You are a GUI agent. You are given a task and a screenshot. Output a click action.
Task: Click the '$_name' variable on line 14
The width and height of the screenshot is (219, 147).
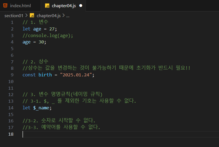point(41,108)
